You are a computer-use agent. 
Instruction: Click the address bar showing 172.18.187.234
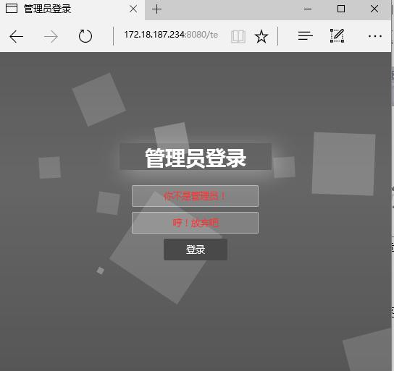pyautogui.click(x=171, y=35)
